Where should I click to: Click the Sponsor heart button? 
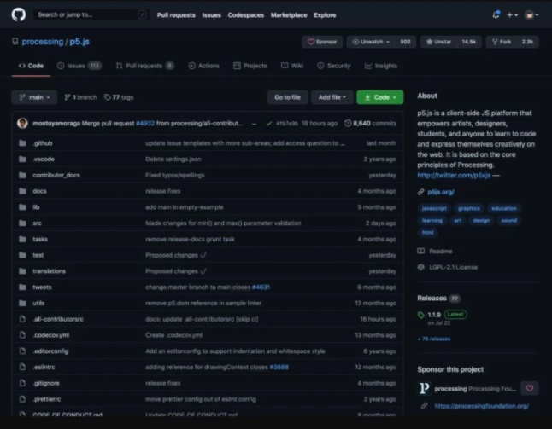(x=322, y=42)
